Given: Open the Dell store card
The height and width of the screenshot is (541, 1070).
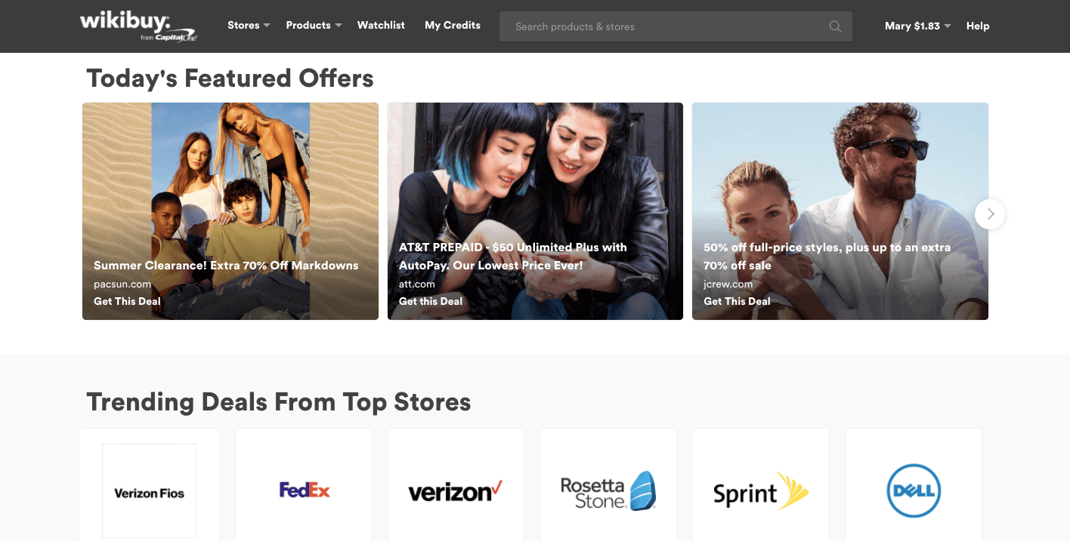Looking at the screenshot, I should [914, 484].
